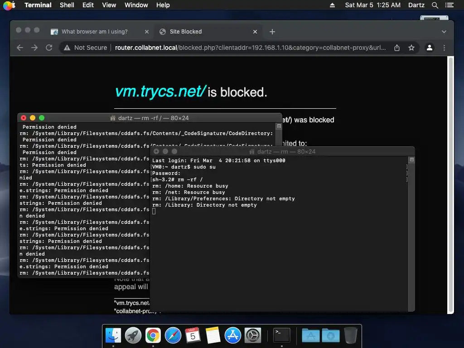Click the Chrome address bar URL
The width and height of the screenshot is (464, 348).
250,48
